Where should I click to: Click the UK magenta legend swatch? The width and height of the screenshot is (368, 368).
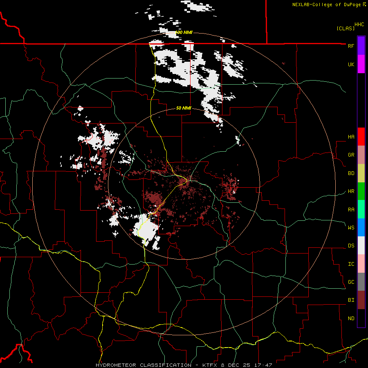click(x=361, y=64)
